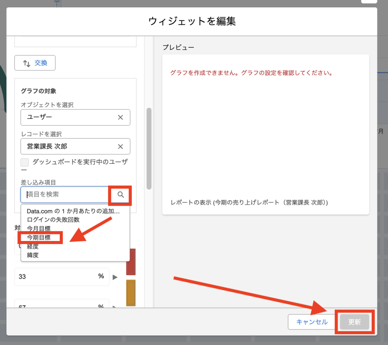388x345 pixels.
Task: Choose ログインの失敗回数 in the dropdown
Action: [53, 220]
